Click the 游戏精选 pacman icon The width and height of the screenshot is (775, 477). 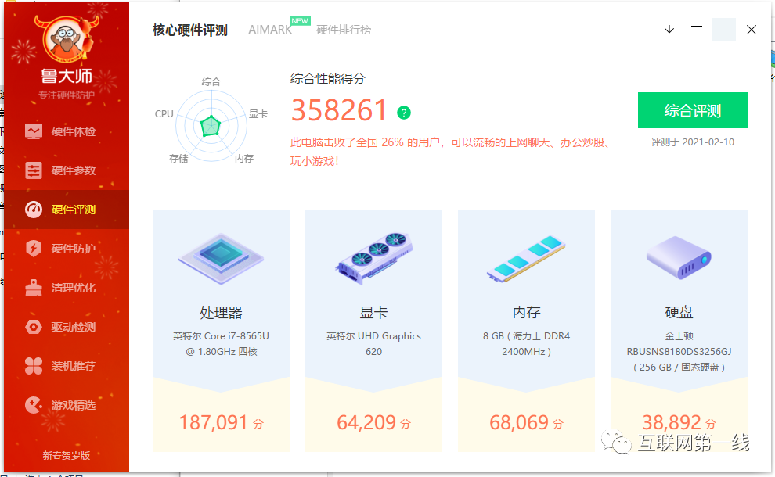click(34, 405)
